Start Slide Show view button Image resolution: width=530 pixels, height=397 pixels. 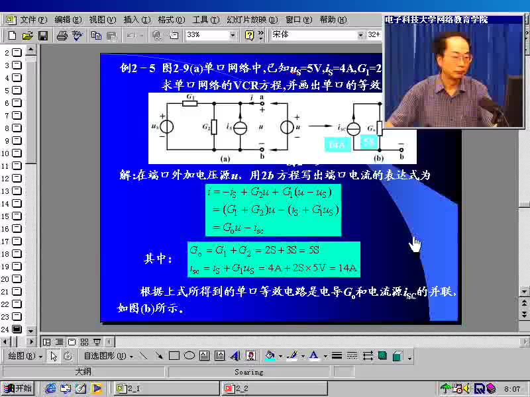click(x=97, y=342)
